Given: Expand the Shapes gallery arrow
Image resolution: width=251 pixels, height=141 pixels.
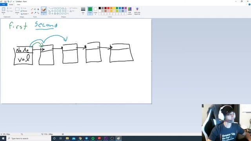Looking at the screenshot, I should click(x=68, y=14).
